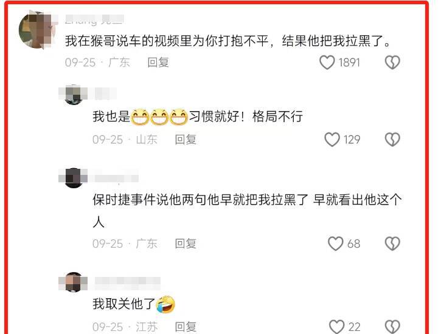Viewport: 441px width, 334px height.
Task: Dislike the 我取关他了 reply from 江苏
Action: [x=392, y=327]
